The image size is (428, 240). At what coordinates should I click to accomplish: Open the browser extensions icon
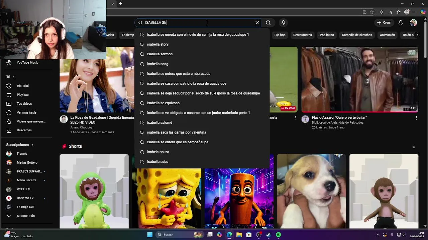point(382,12)
